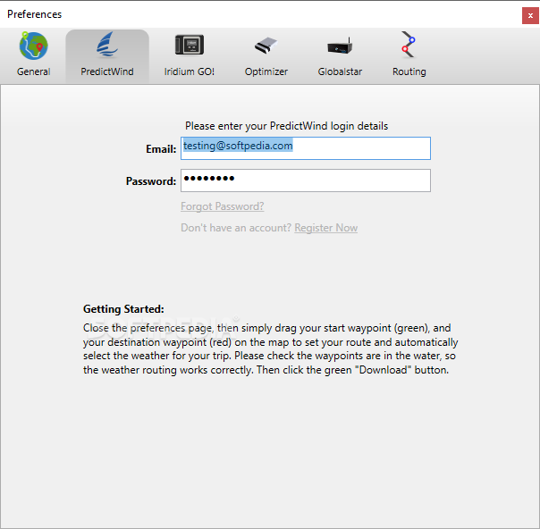Screen dimensions: 540x529
Task: Click 'Please enter your PredictWind login details' text
Action: 286,126
